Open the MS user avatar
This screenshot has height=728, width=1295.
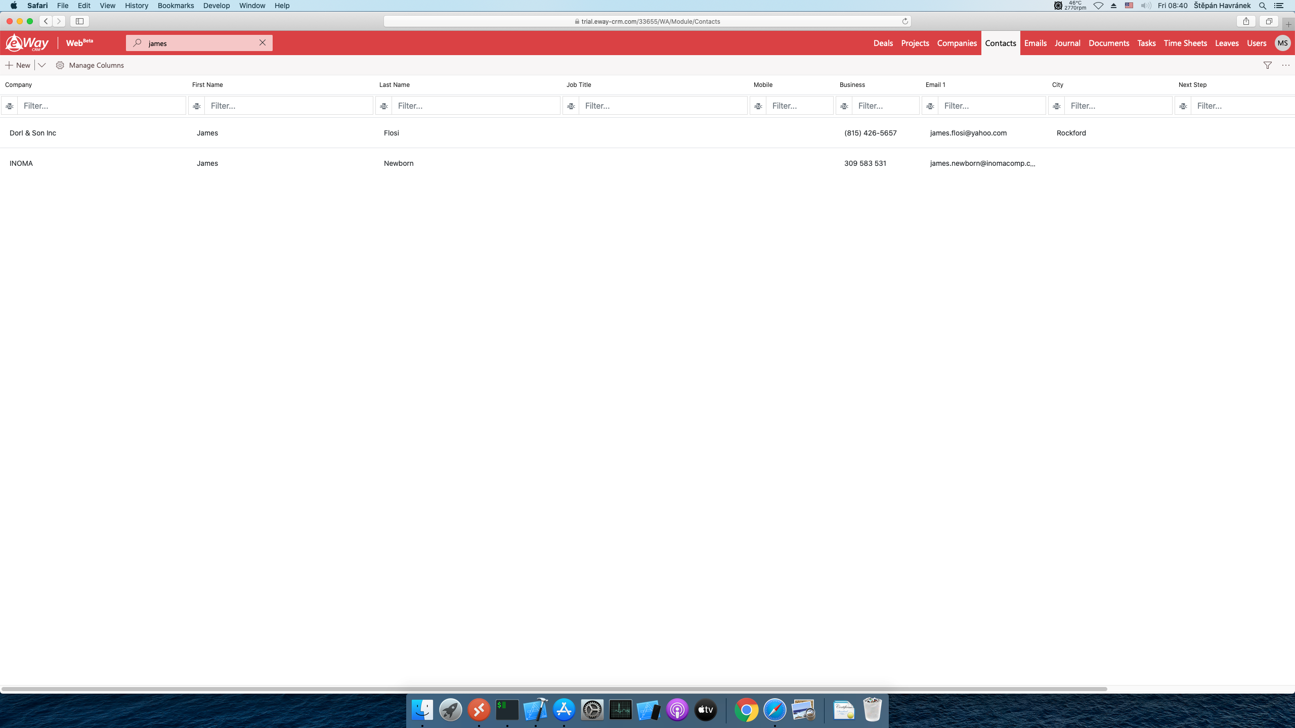click(x=1282, y=43)
